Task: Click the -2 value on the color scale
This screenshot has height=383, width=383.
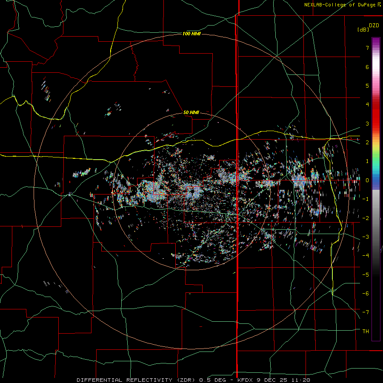Action: pos(366,218)
